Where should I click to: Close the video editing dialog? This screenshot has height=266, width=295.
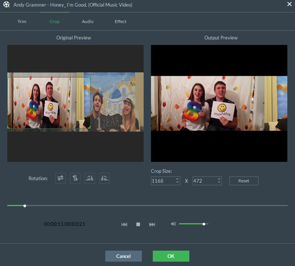click(x=289, y=4)
